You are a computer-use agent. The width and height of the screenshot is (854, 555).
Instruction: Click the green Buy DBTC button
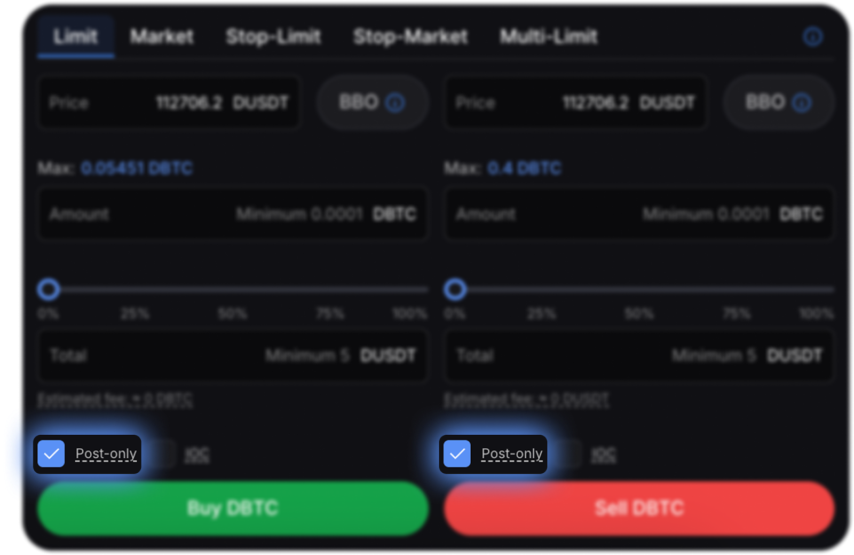[233, 508]
